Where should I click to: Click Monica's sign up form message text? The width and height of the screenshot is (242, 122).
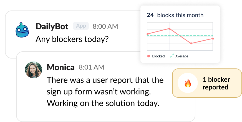click(105, 92)
